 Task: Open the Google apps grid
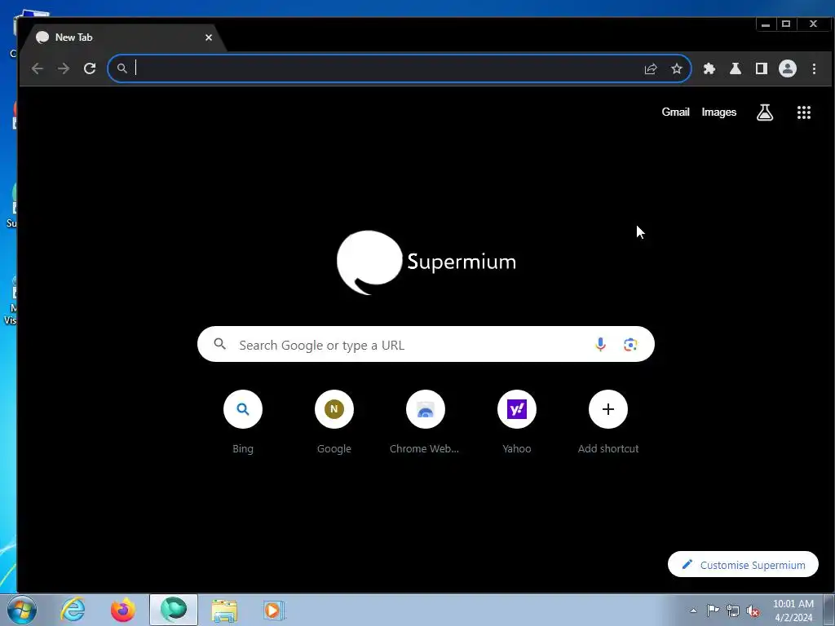[x=803, y=112]
